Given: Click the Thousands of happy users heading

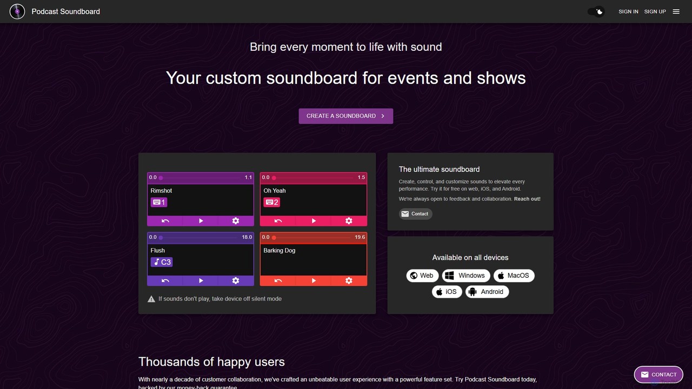Looking at the screenshot, I should pos(211,361).
